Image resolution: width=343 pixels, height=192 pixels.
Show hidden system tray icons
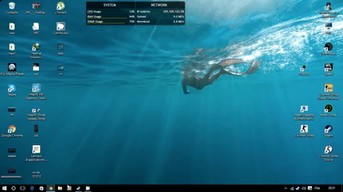click(x=286, y=188)
